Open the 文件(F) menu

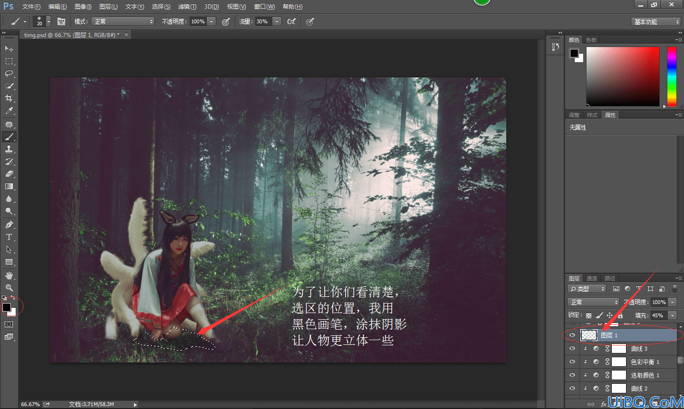tap(31, 7)
